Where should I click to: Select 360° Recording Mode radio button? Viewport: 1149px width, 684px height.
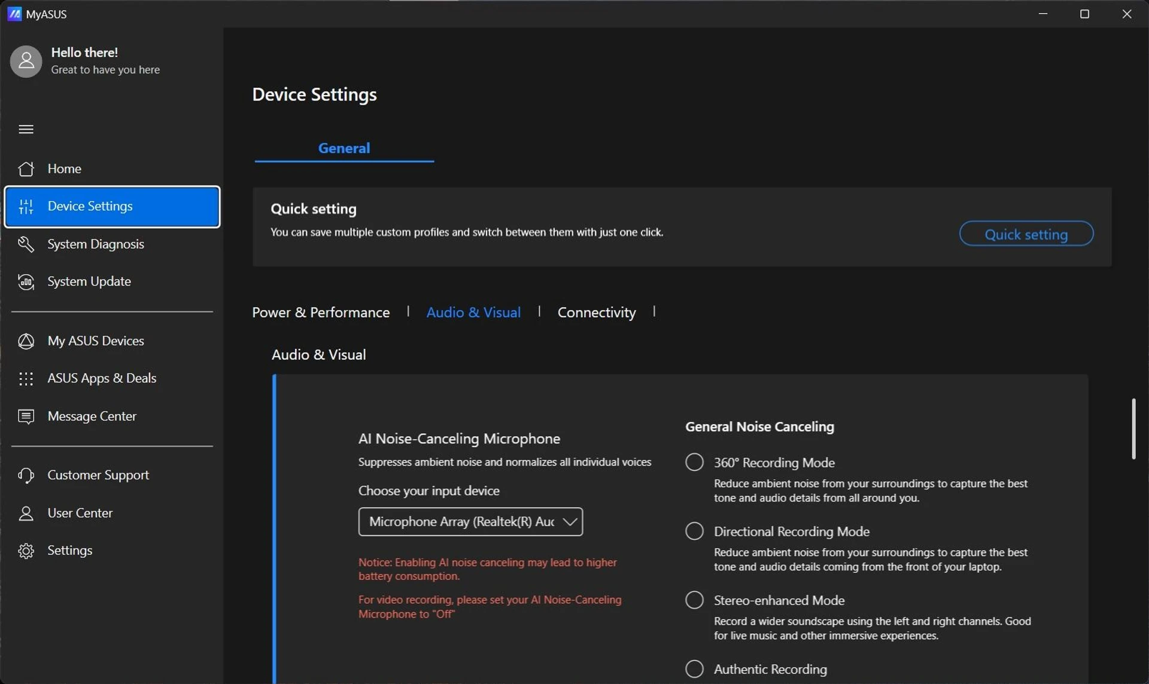click(694, 462)
